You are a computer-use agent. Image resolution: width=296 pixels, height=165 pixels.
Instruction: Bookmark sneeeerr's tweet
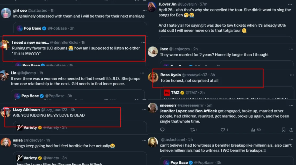pyautogui.click(x=283, y=130)
